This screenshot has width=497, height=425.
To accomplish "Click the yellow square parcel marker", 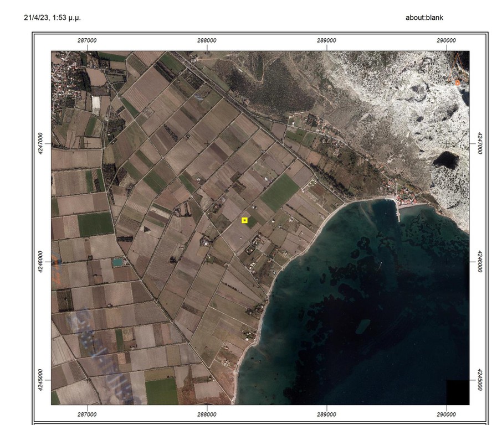I will point(244,220).
